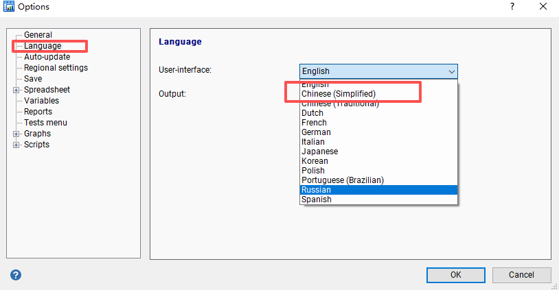
Task: Choose Chinese (Simplified) from language list
Action: pyautogui.click(x=378, y=94)
